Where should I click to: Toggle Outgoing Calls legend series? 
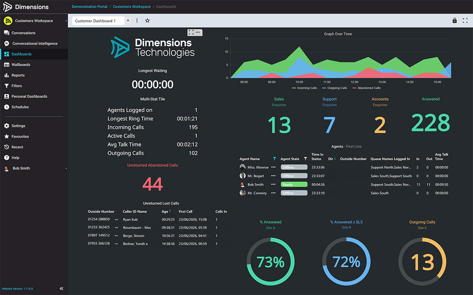point(334,88)
